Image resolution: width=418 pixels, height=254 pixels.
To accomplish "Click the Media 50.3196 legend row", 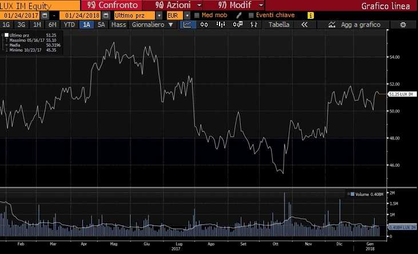I will click(x=35, y=45).
